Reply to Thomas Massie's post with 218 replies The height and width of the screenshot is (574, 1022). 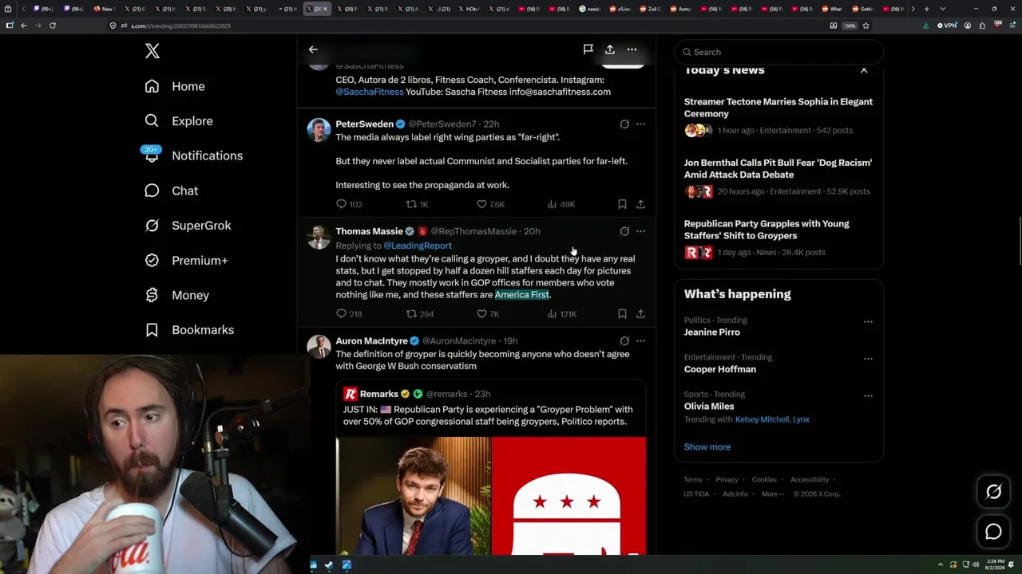click(349, 314)
